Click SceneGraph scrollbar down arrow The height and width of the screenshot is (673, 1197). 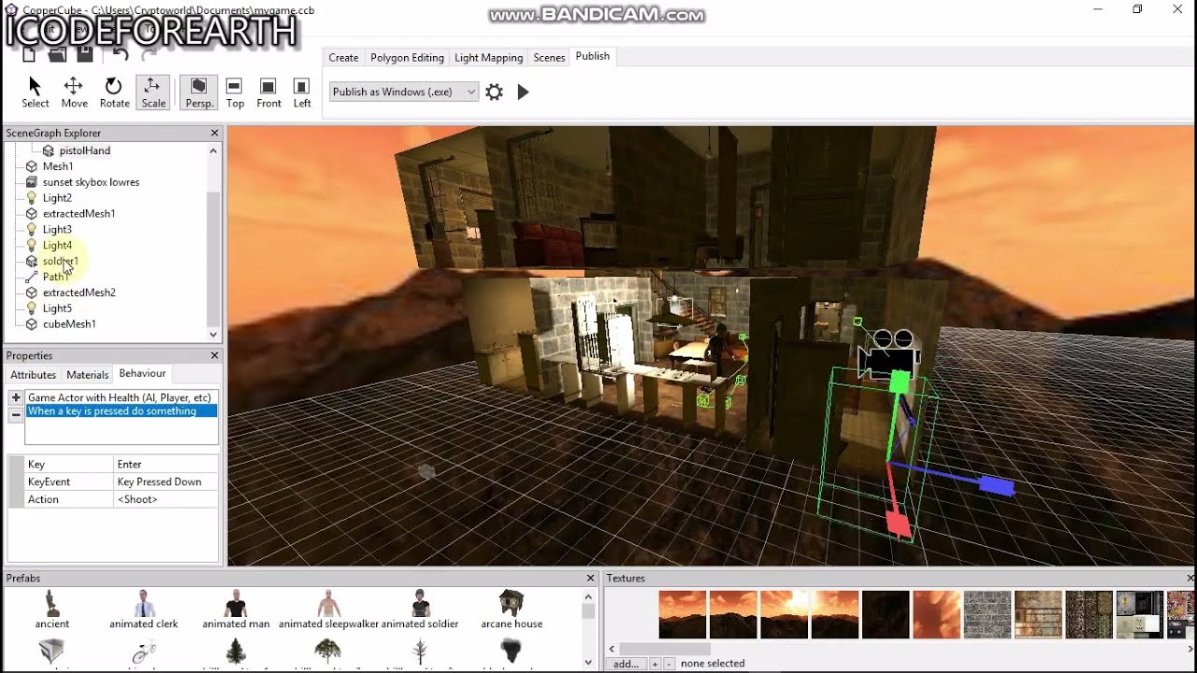(213, 335)
